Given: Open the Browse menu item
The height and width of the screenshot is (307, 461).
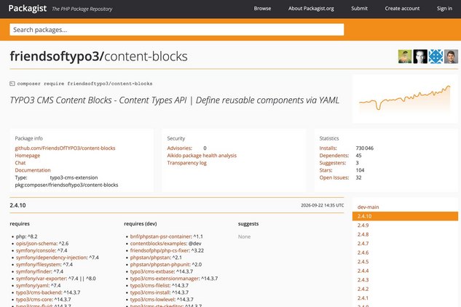Looking at the screenshot, I should 262,9.
